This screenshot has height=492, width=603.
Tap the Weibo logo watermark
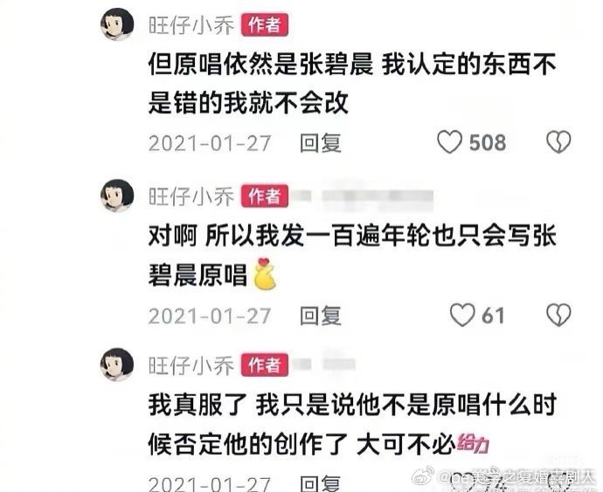[x=423, y=477]
